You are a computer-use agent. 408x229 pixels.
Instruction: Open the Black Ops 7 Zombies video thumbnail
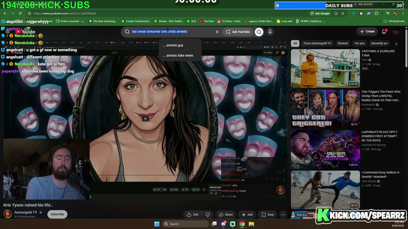[x=325, y=149]
